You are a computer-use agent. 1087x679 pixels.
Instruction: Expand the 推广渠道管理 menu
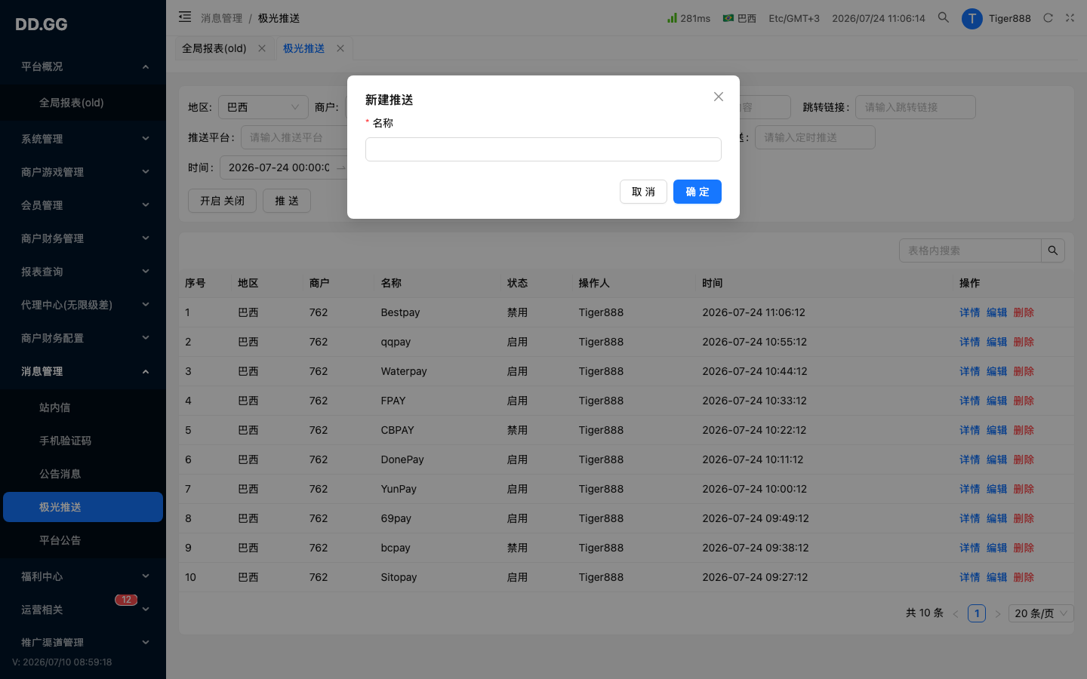83,643
